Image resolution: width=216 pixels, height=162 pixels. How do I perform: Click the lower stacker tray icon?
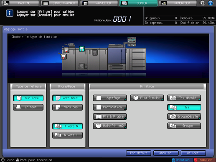click(81, 66)
